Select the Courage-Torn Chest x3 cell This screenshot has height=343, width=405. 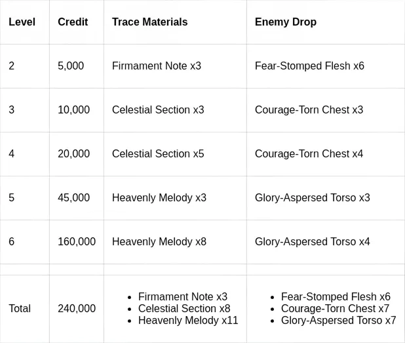(x=308, y=110)
